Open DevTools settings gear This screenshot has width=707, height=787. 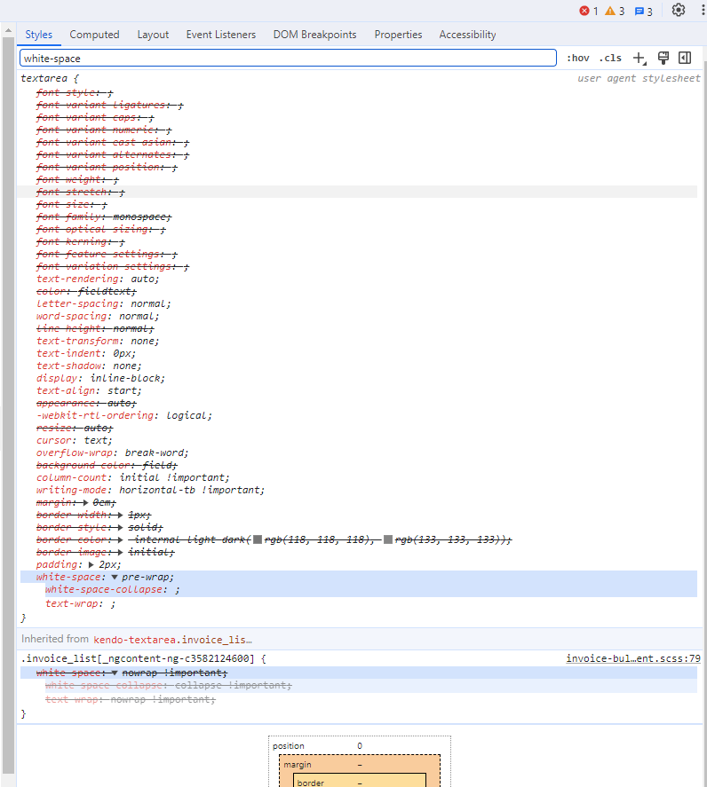coord(679,11)
